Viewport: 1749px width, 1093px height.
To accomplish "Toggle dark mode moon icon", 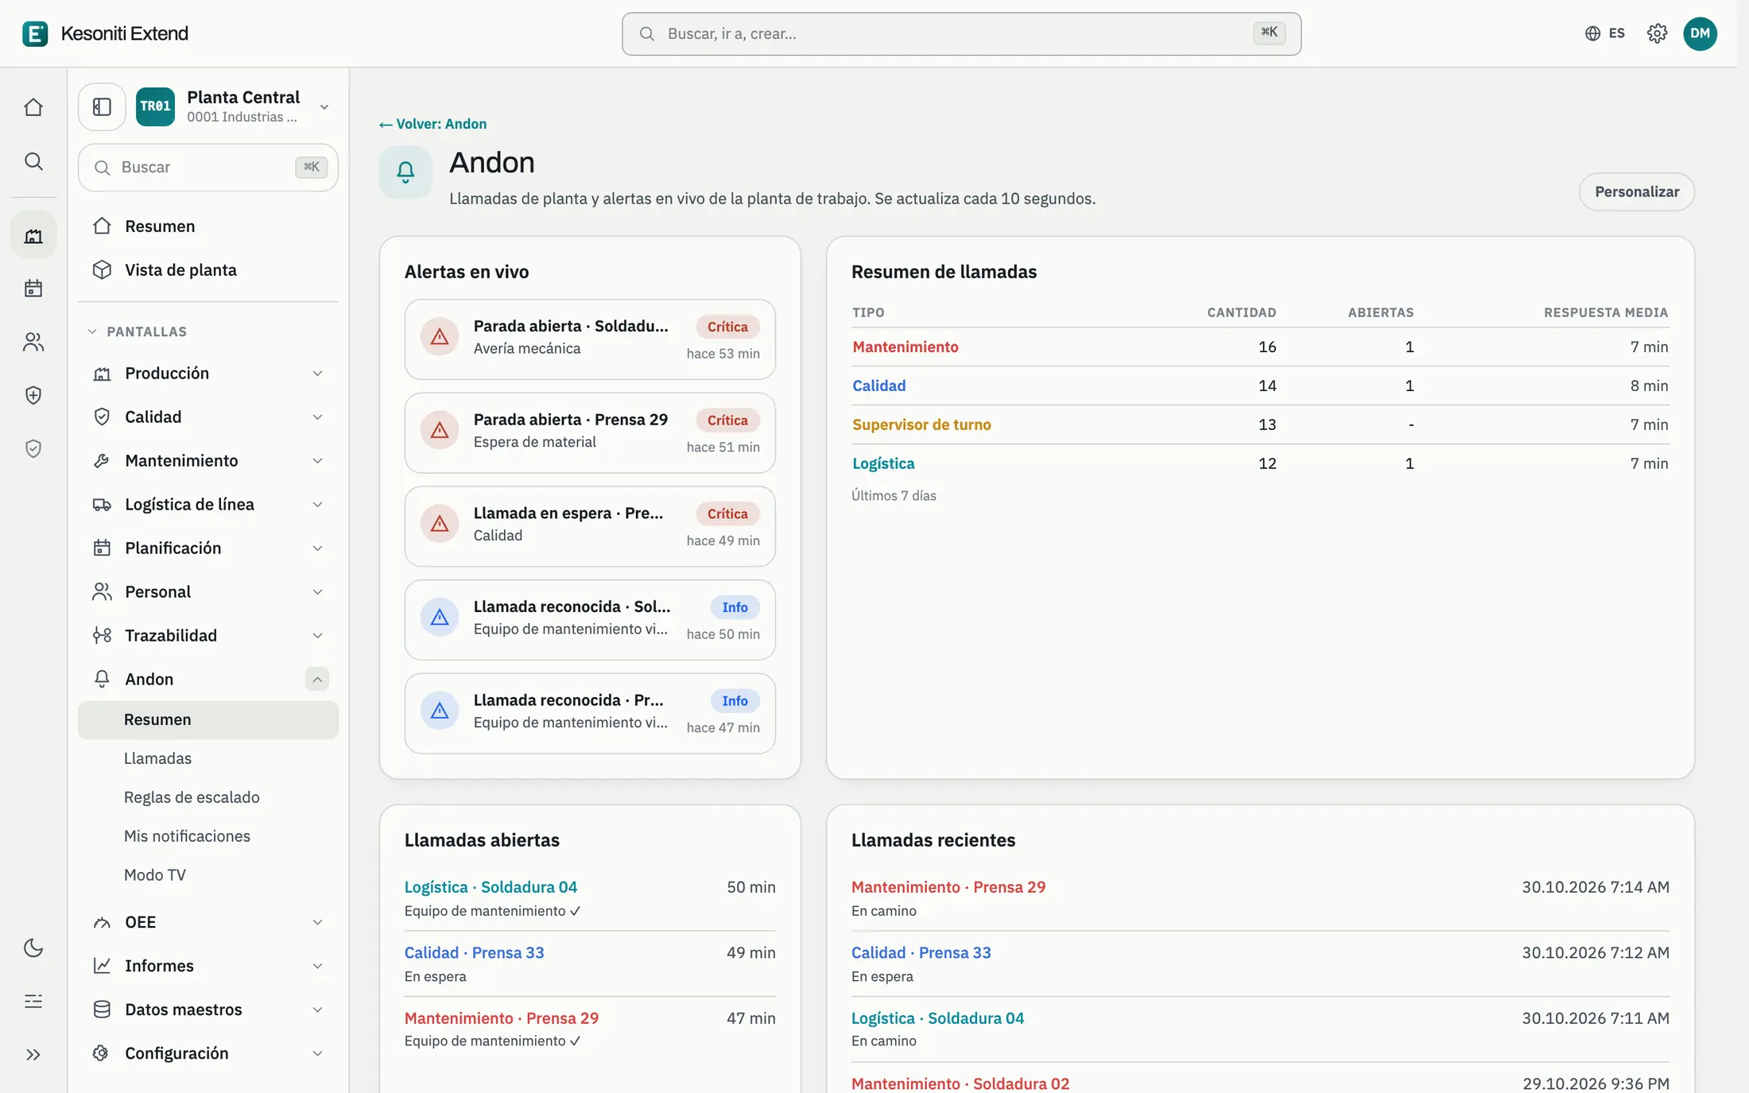I will click(x=33, y=948).
